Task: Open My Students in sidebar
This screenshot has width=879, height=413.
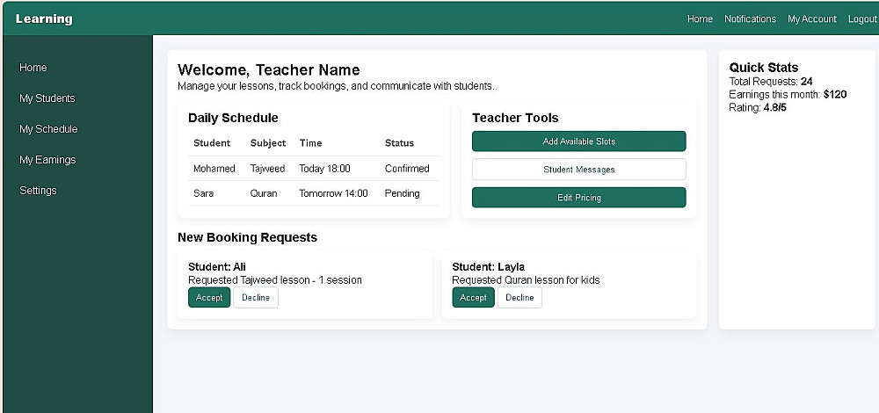Action: click(47, 98)
